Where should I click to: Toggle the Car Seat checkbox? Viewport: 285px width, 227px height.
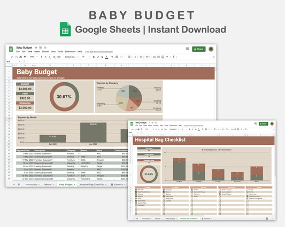[164, 201]
